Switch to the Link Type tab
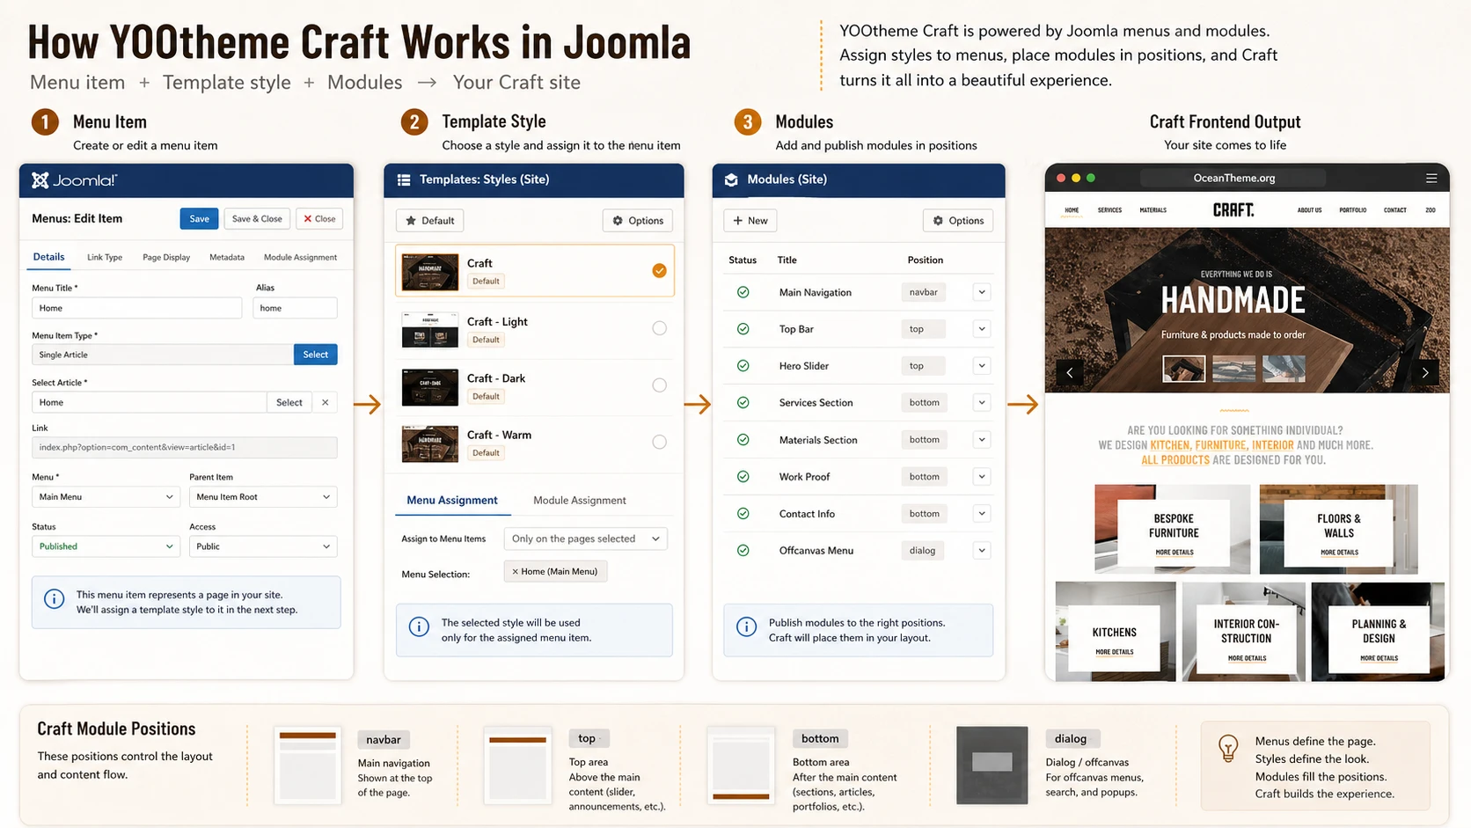 point(105,258)
